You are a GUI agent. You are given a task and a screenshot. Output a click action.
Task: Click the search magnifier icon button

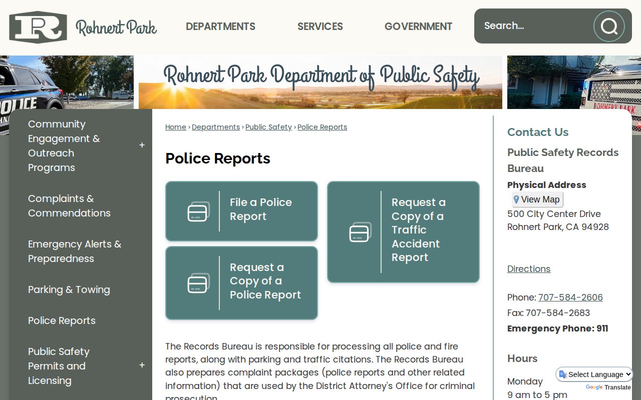click(609, 26)
